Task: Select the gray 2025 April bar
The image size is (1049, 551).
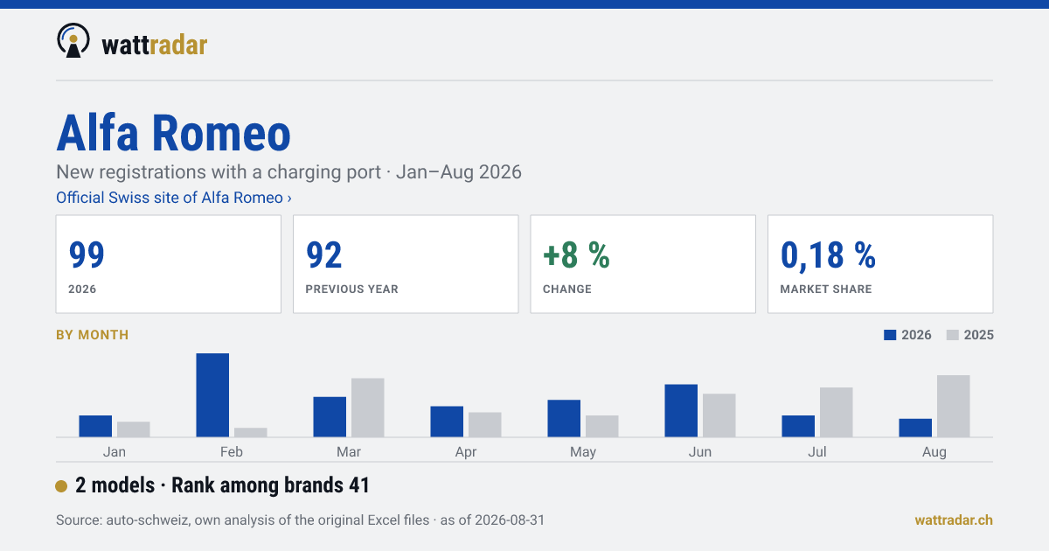Action: [x=485, y=425]
